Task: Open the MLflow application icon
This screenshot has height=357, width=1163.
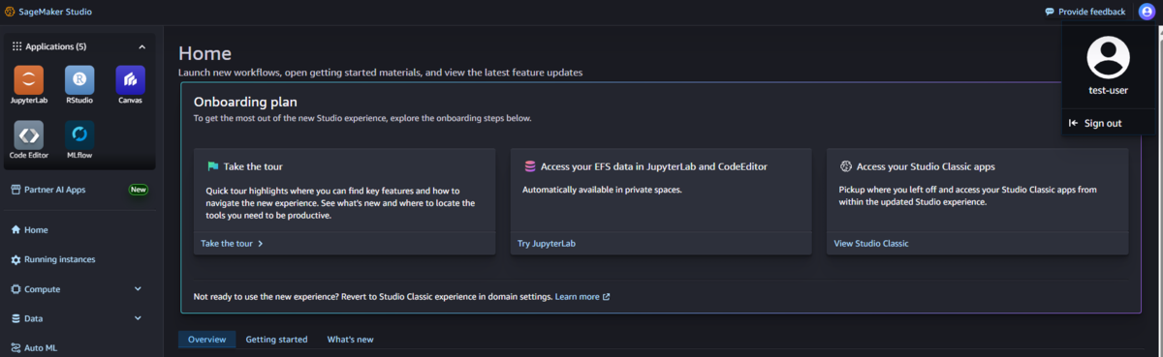Action: point(79,135)
